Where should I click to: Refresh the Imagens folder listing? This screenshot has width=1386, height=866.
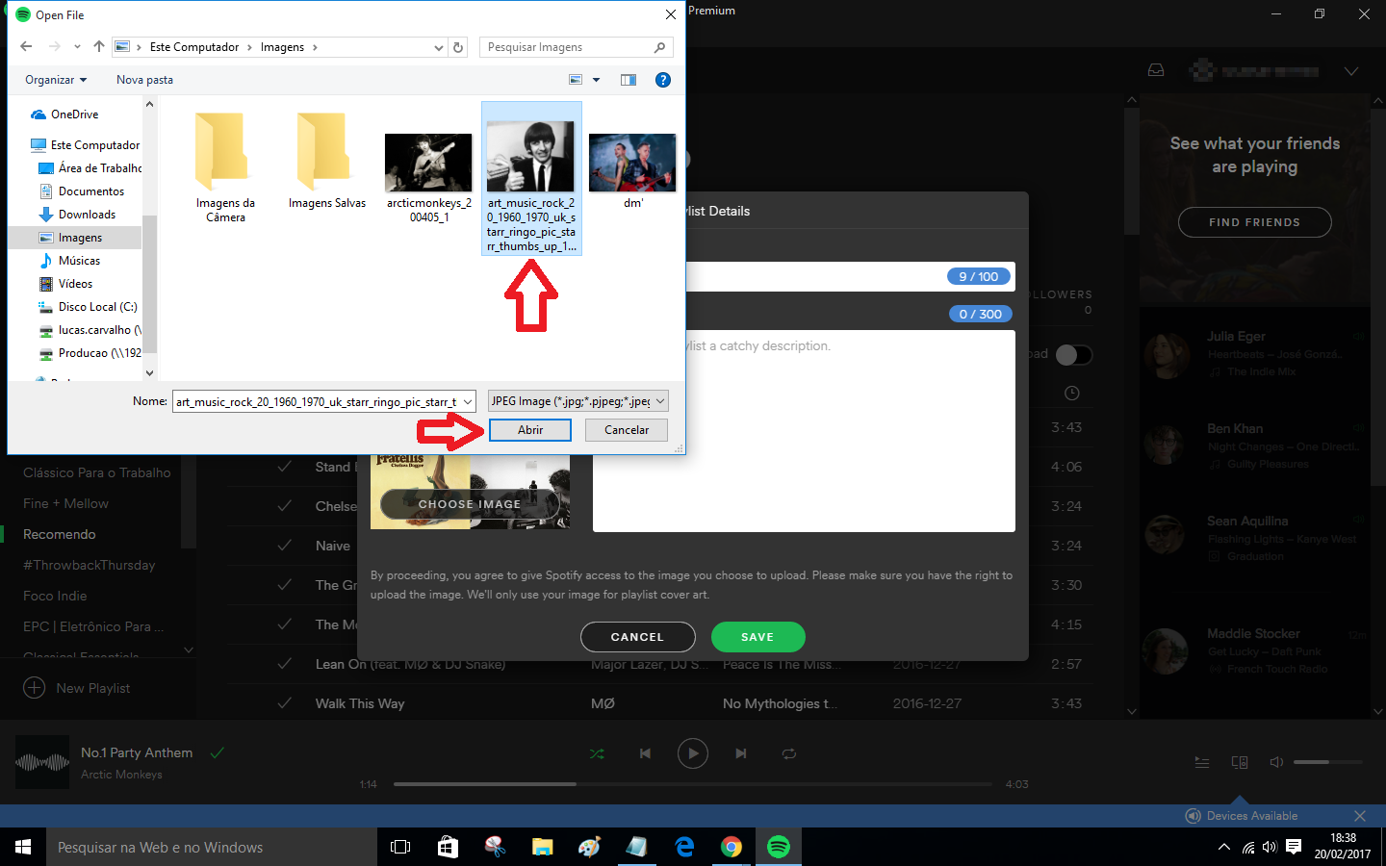click(458, 47)
